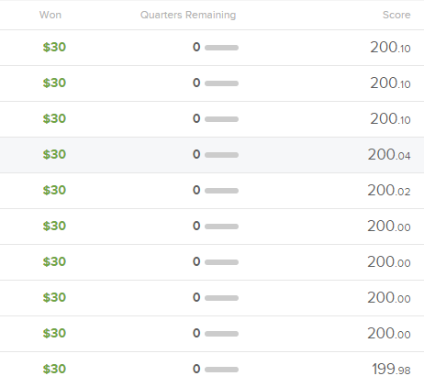Click the topmost 200.10 score
Screen dimensions: 424x387
pyautogui.click(x=390, y=47)
